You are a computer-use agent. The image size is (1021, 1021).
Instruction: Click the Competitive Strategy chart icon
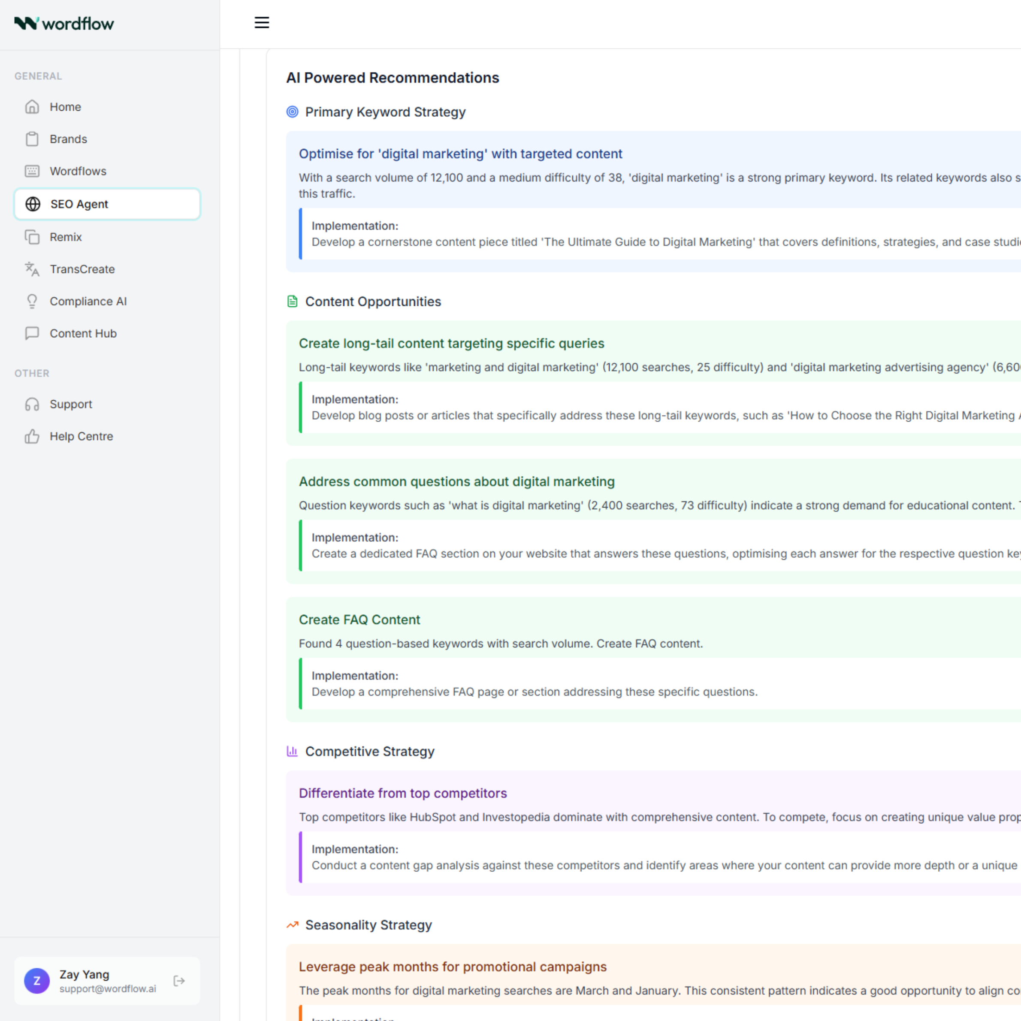pyautogui.click(x=292, y=751)
